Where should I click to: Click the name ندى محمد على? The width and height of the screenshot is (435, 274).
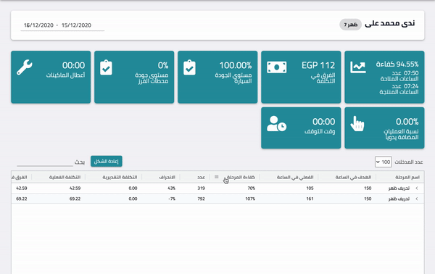(x=390, y=23)
